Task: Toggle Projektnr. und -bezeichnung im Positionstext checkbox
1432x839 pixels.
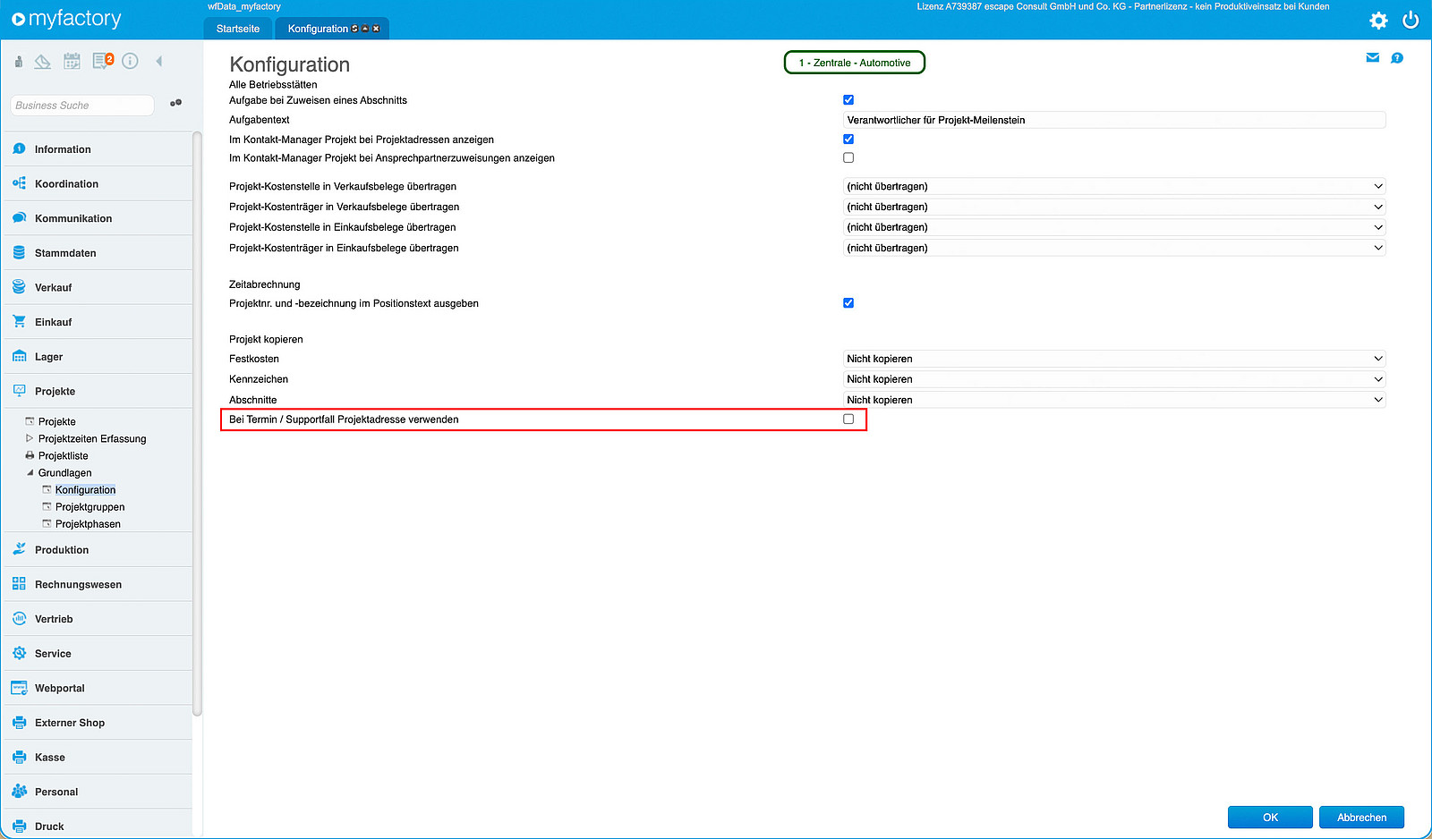Action: pos(848,303)
